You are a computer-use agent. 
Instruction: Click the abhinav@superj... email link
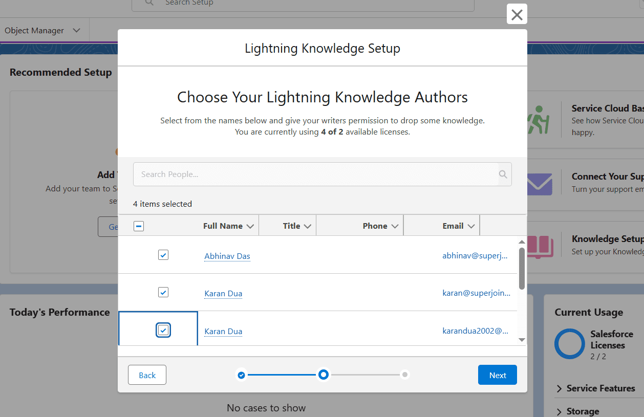click(x=475, y=255)
